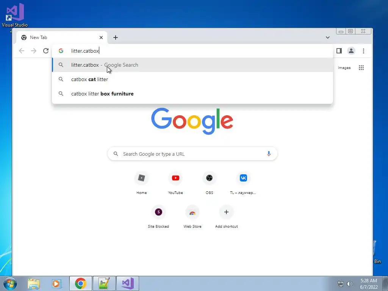Click the taskbar clock showing 5:28 AM

(369, 283)
